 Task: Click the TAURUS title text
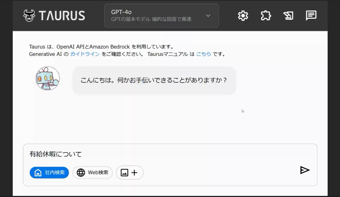point(62,16)
